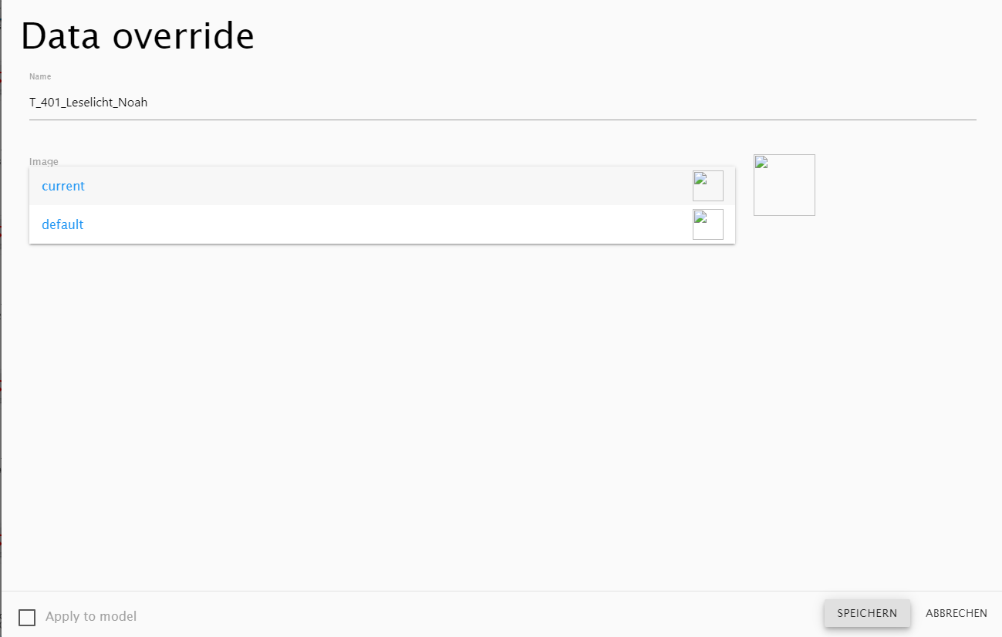The width and height of the screenshot is (1002, 637).
Task: Click the highlighted "current" row background
Action: 386,186
